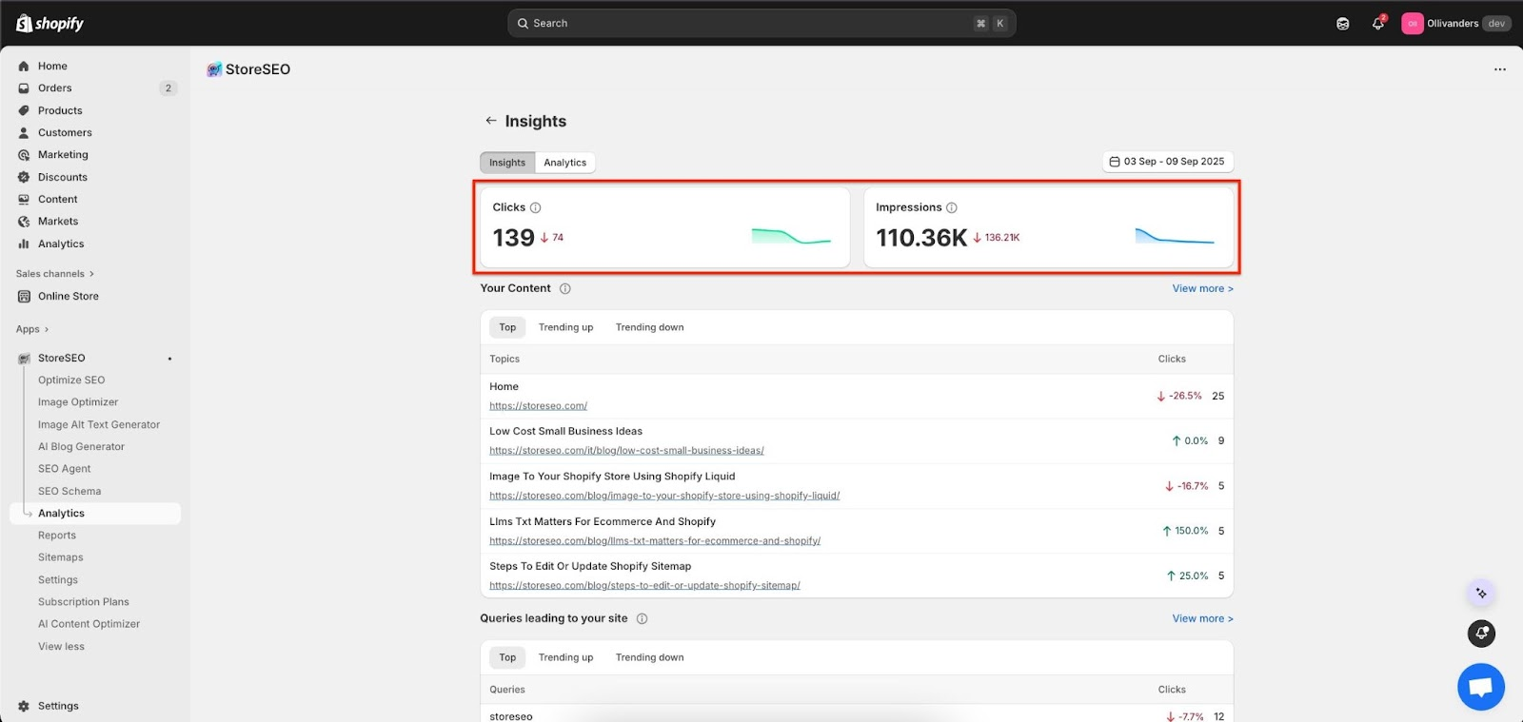Viewport: 1523px width, 722px height.
Task: Click View more for Your Content
Action: 1202,288
